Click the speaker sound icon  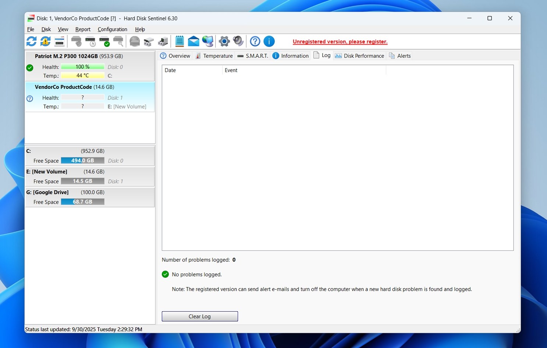(x=238, y=41)
